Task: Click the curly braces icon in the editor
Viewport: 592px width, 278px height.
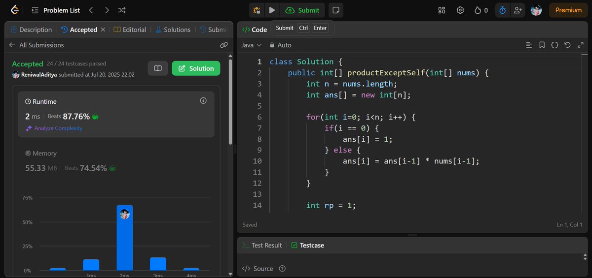Action: point(555,45)
